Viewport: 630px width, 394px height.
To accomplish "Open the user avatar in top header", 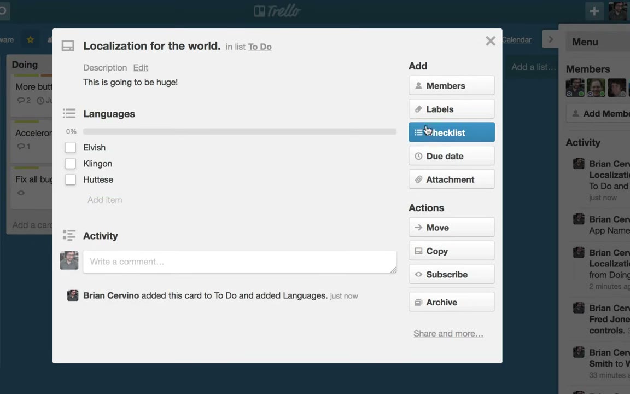I will click(617, 11).
